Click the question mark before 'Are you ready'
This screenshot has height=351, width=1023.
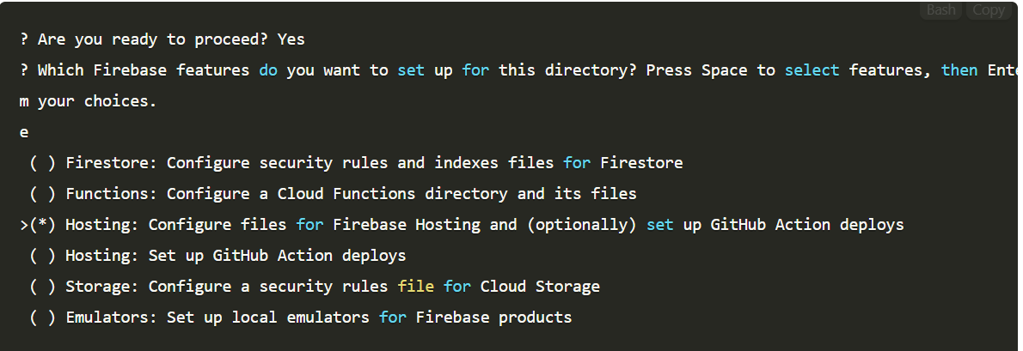pos(24,39)
